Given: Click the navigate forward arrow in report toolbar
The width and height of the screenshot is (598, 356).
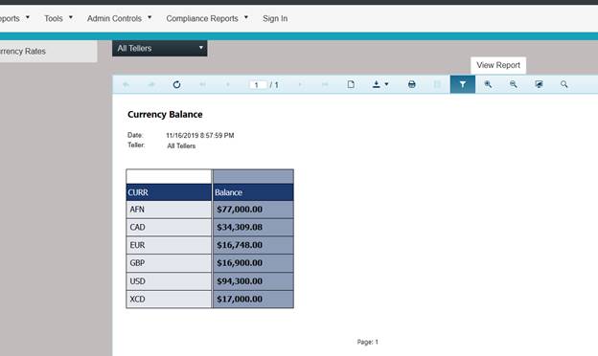Looking at the screenshot, I should click(x=151, y=84).
